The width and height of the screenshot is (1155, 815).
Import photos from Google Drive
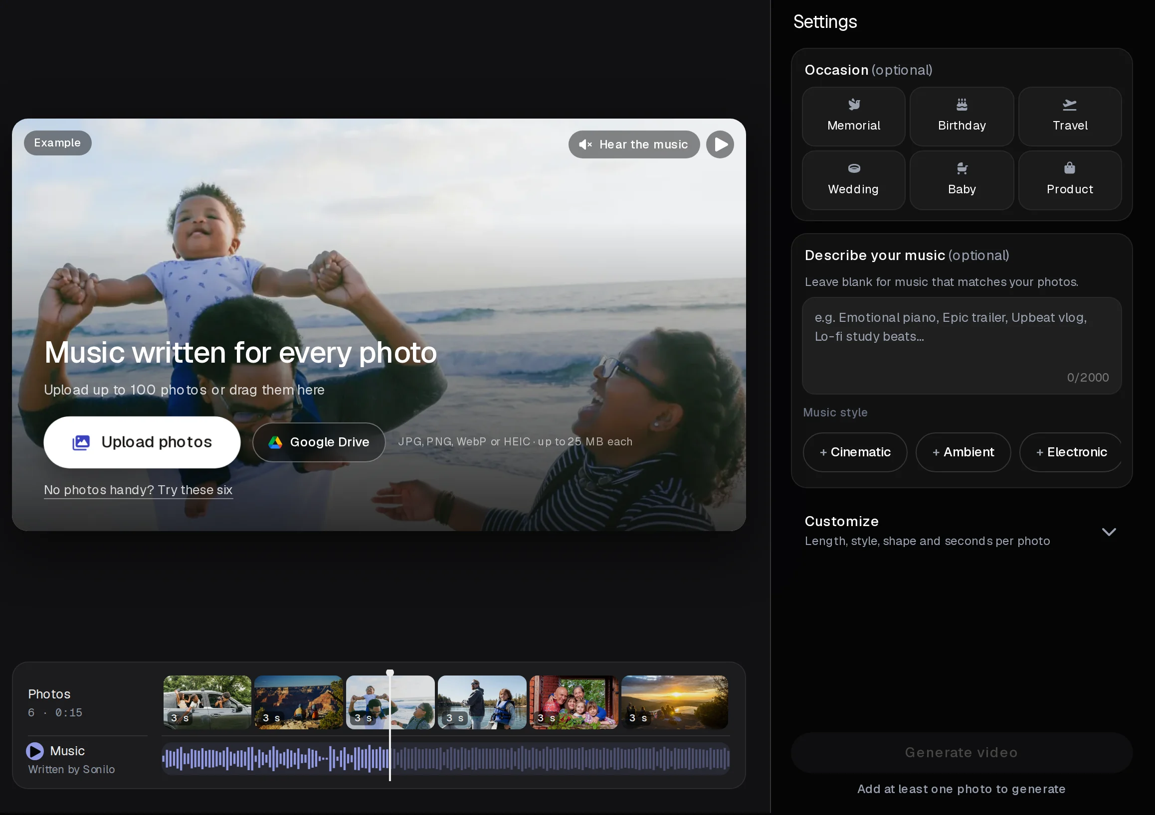pyautogui.click(x=319, y=442)
